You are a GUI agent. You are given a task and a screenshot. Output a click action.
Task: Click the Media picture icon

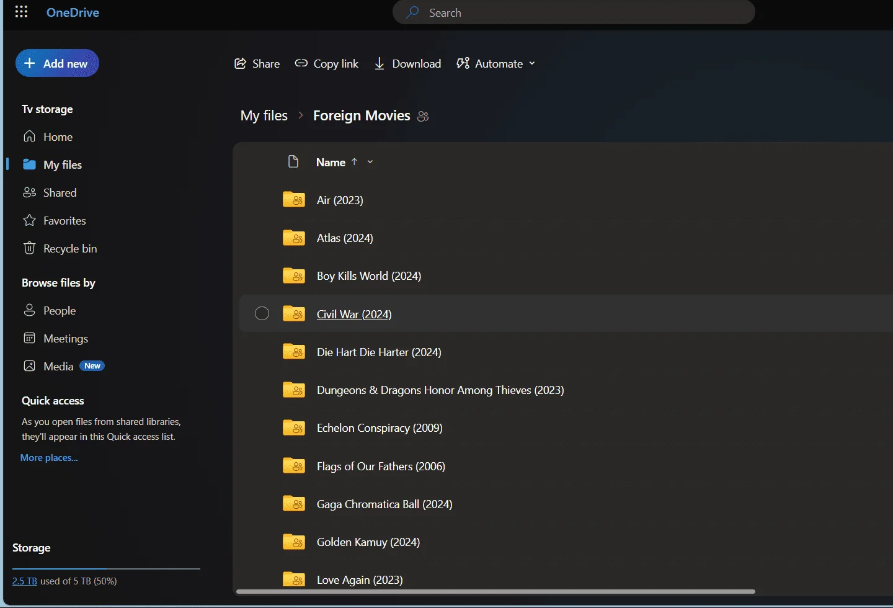29,366
